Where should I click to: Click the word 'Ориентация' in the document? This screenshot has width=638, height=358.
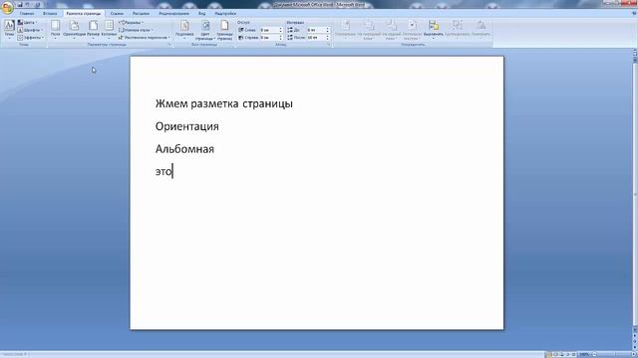[186, 126]
